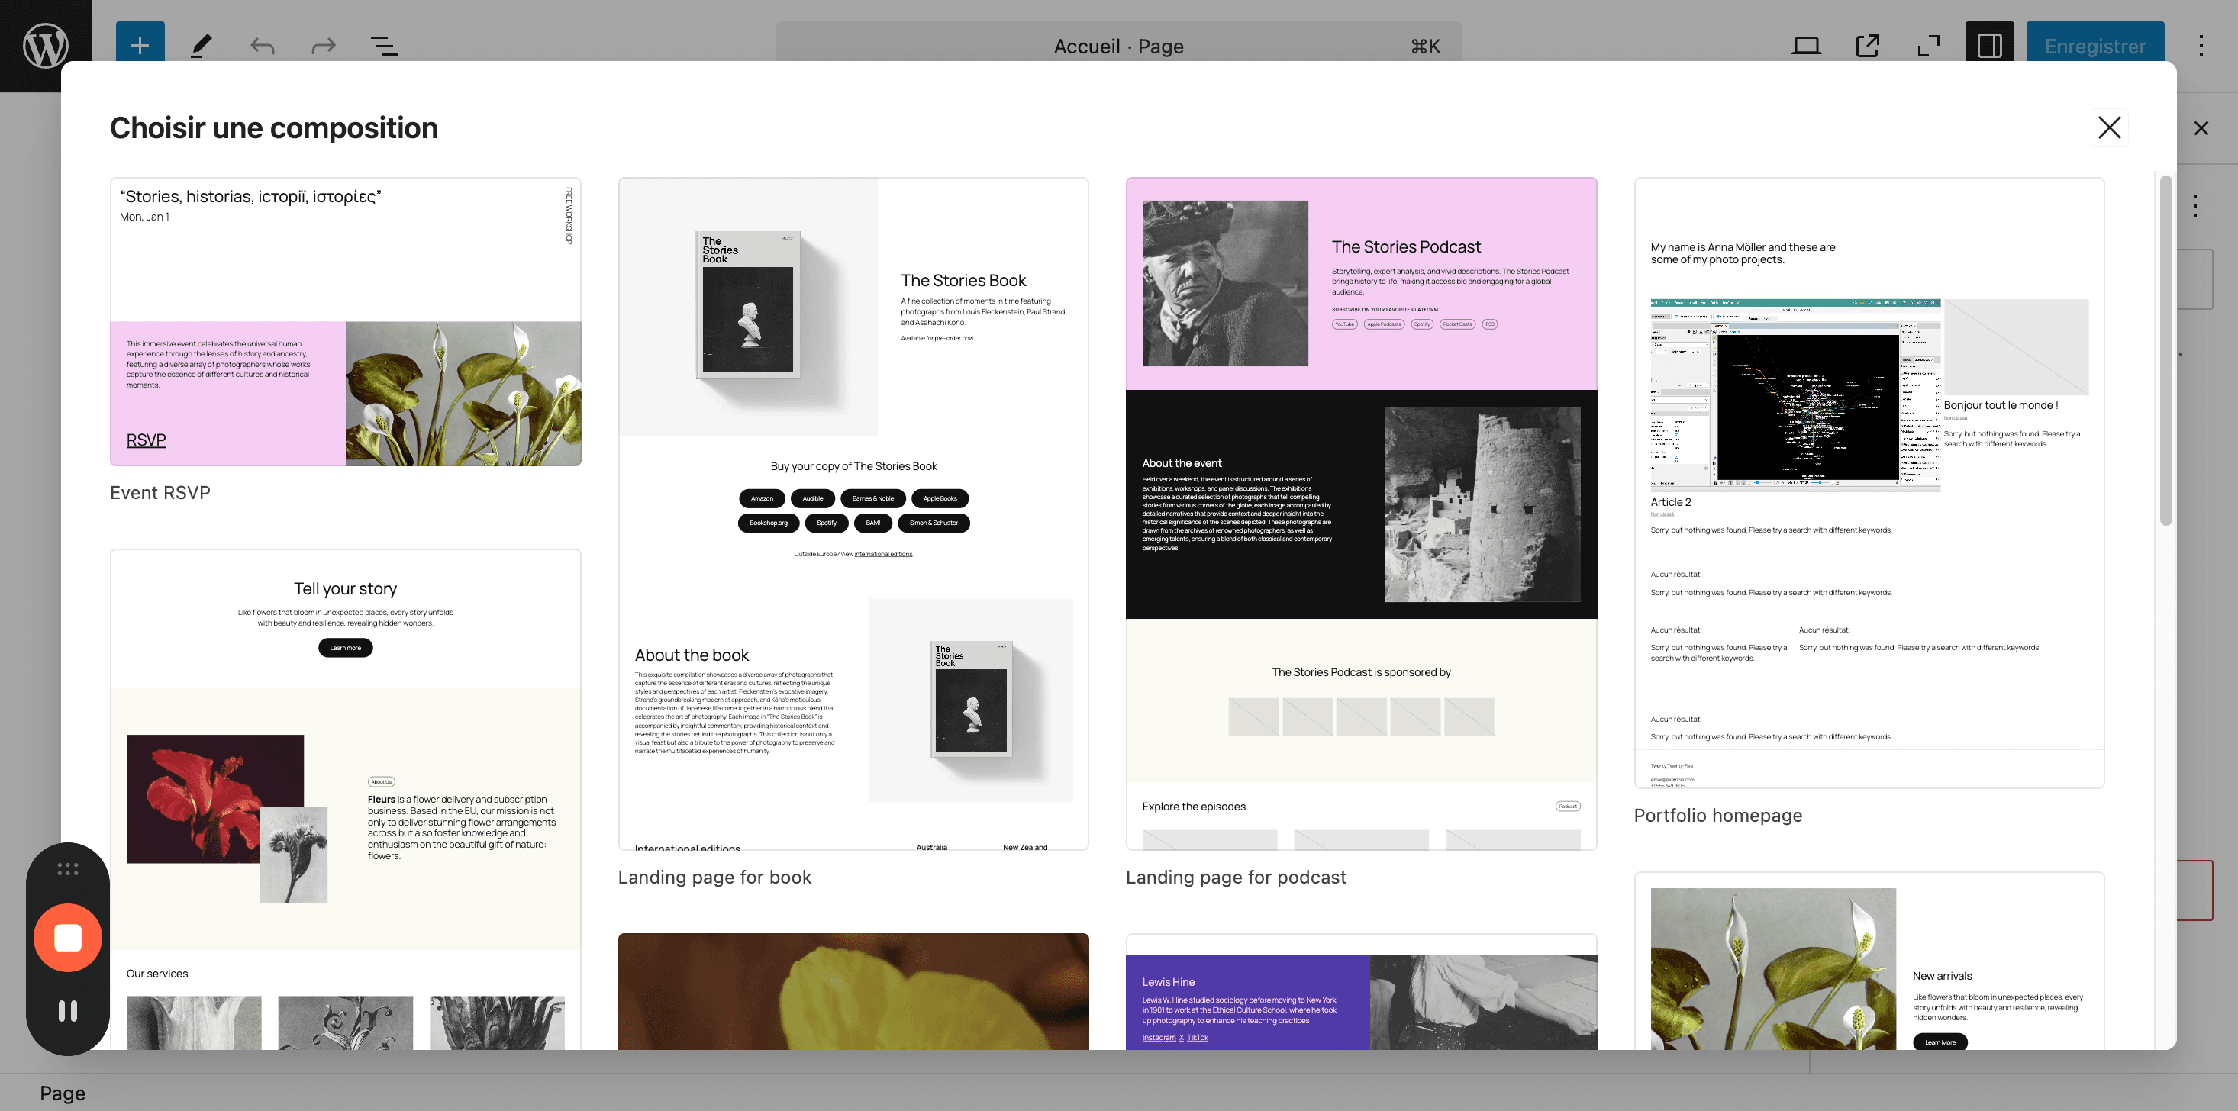Screen dimensions: 2238x1111
Task: Click the Choisir une composition heading
Action: (274, 127)
